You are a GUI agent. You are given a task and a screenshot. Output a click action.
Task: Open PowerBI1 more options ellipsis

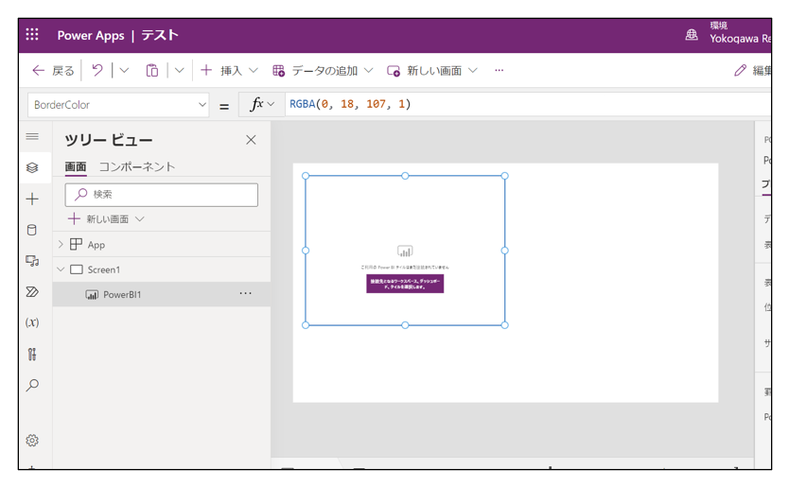tap(245, 293)
